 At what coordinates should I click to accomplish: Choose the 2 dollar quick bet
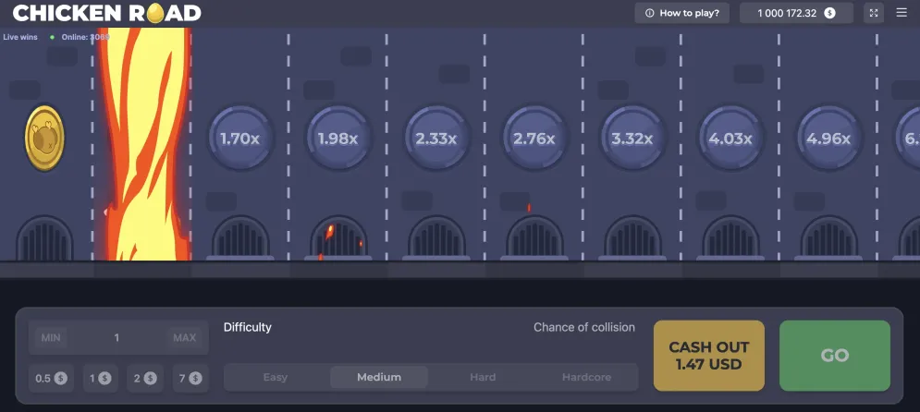tap(145, 379)
